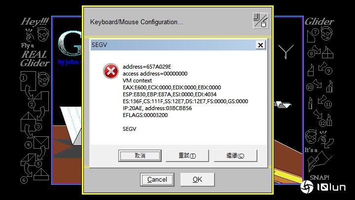355x200 pixels.
Task: Click the circled number 1 fold step
Action: 23,78
